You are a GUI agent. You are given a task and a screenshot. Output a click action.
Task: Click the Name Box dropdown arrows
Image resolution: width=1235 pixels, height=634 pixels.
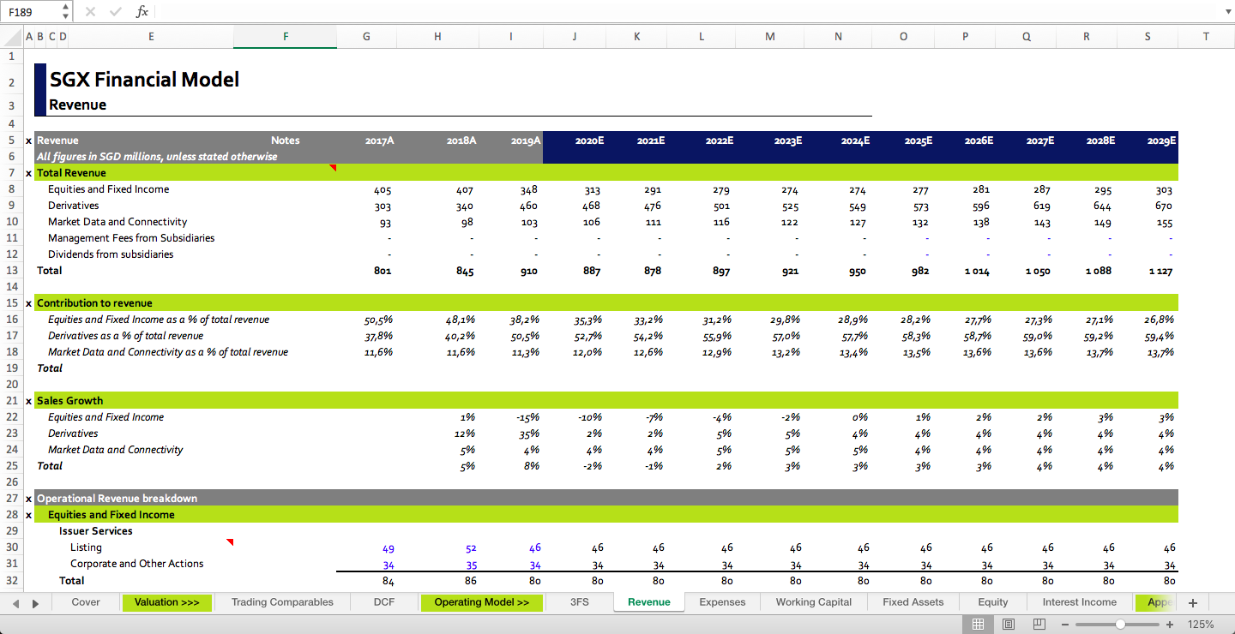tap(67, 12)
